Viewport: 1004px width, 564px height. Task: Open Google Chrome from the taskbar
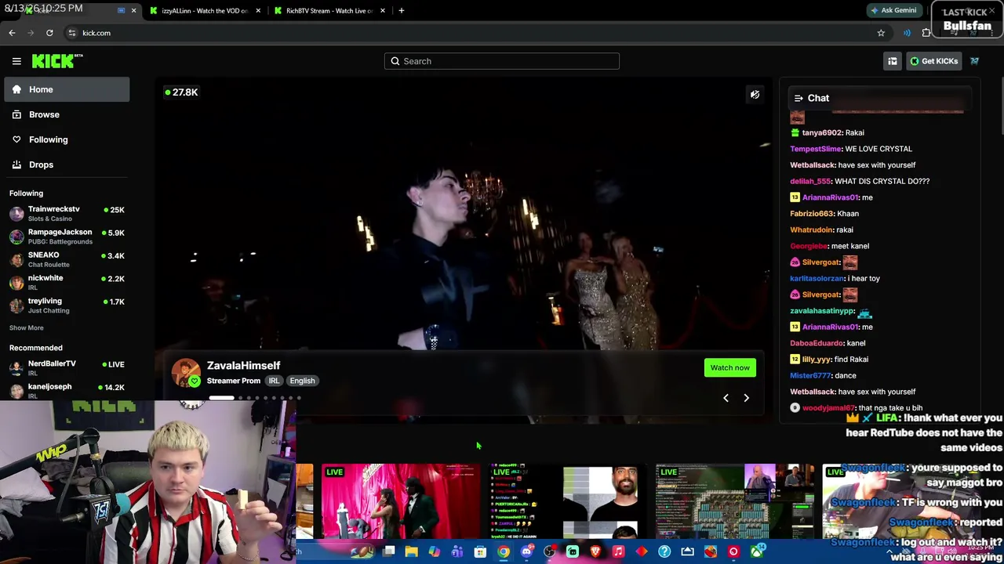504,552
